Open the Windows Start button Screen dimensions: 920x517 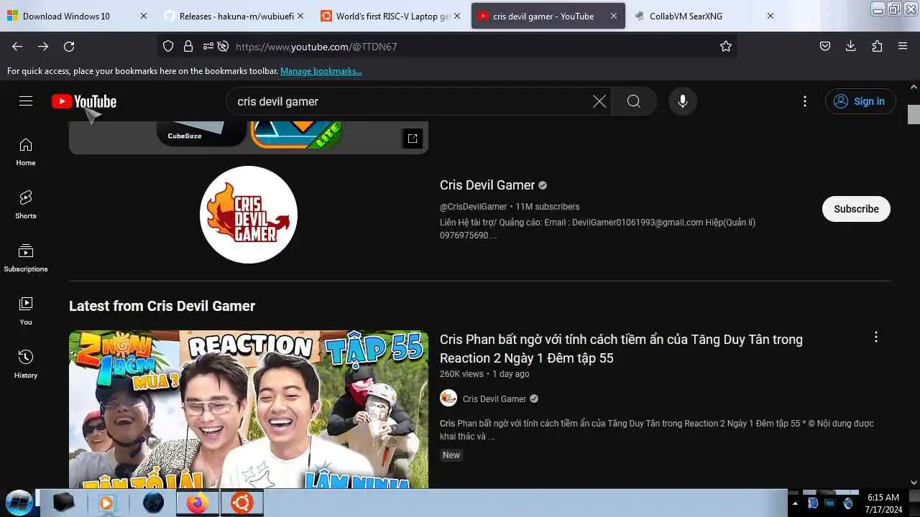point(19,503)
